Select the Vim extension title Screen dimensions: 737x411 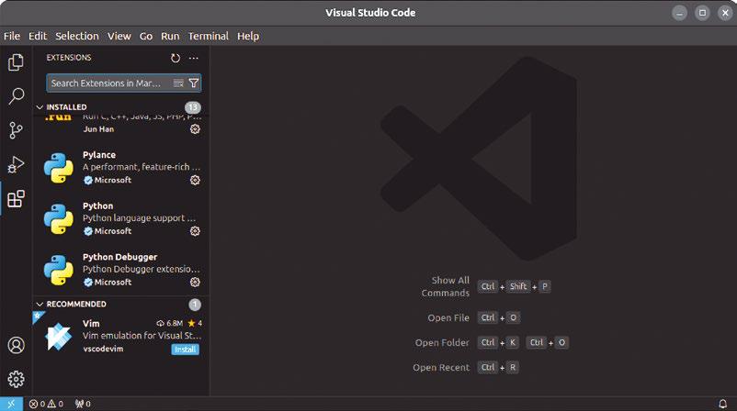click(91, 324)
